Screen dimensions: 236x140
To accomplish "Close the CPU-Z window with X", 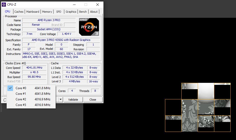I will point(98,5).
